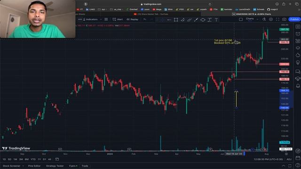Open the magic2 GitHub bookmark

click(x=272, y=9)
